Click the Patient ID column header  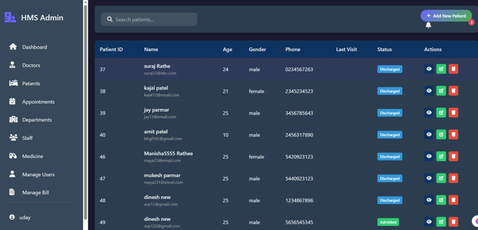tap(111, 49)
